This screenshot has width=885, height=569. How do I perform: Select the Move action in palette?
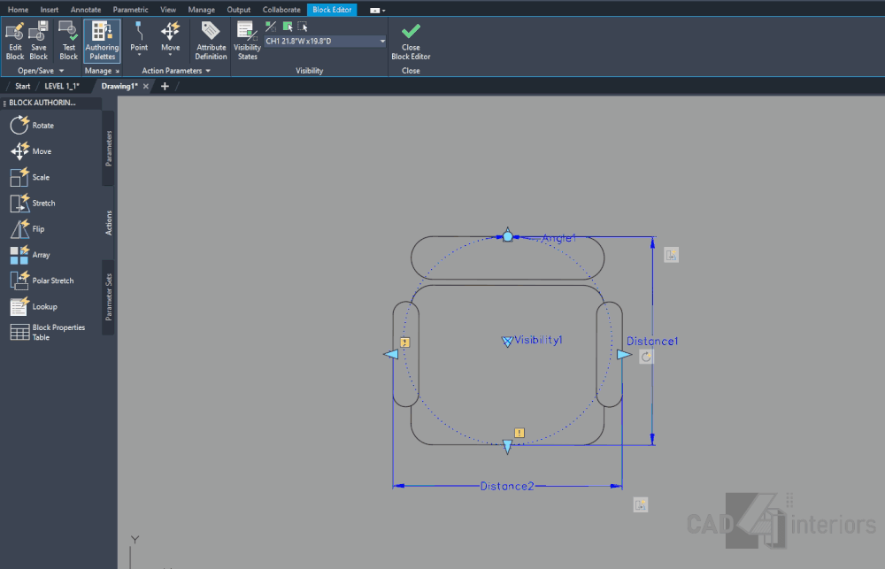click(31, 151)
